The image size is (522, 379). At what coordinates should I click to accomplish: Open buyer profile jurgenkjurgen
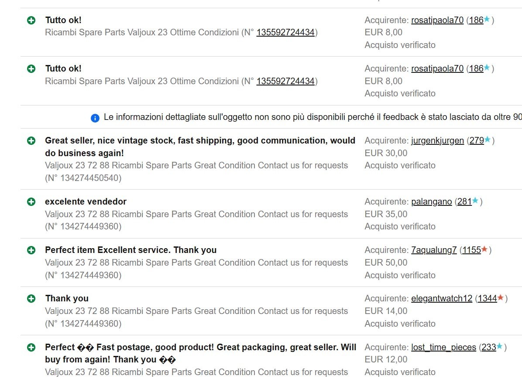(x=437, y=141)
